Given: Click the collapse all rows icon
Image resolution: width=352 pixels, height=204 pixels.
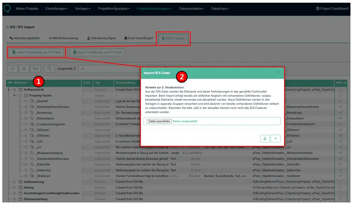Looking at the screenshot, I should tap(24, 69).
